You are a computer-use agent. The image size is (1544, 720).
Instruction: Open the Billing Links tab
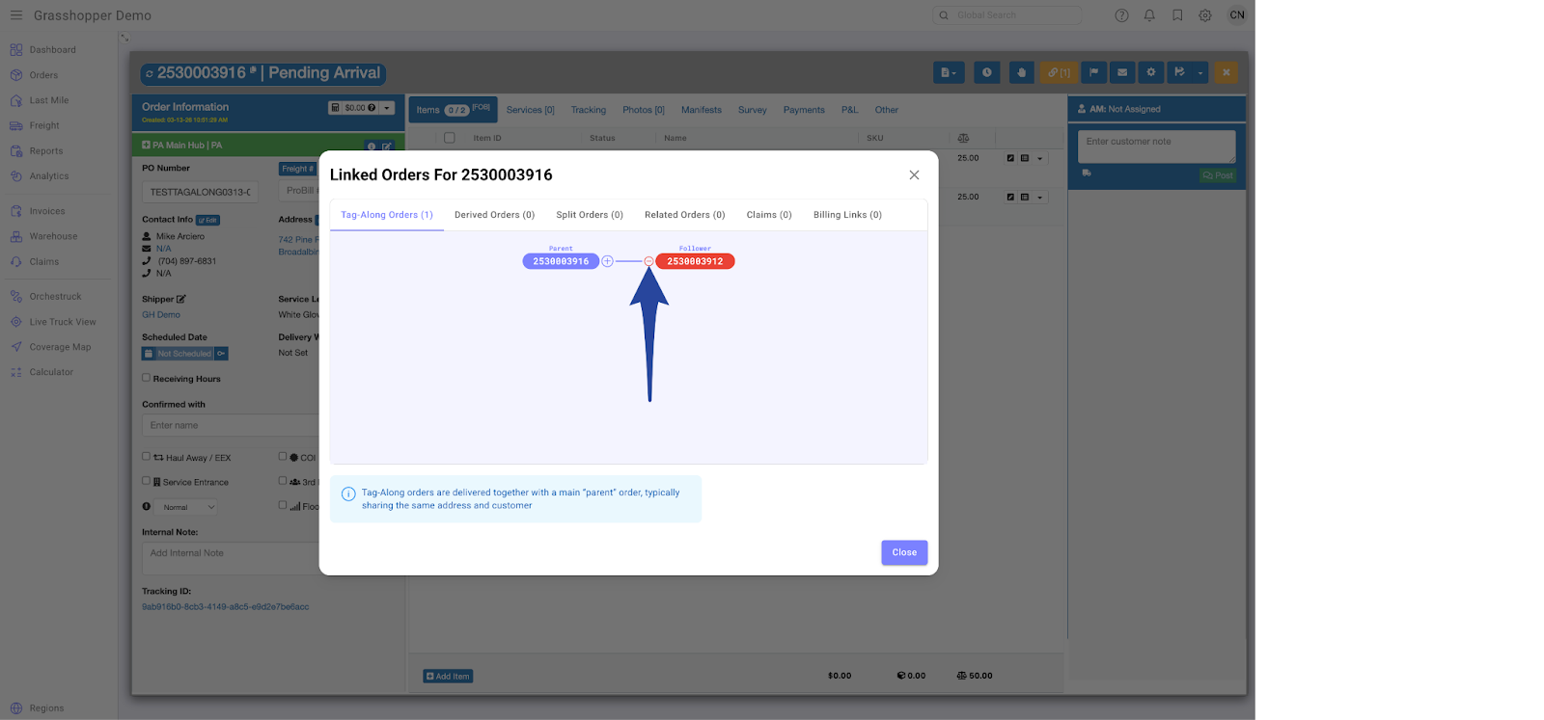pos(847,215)
